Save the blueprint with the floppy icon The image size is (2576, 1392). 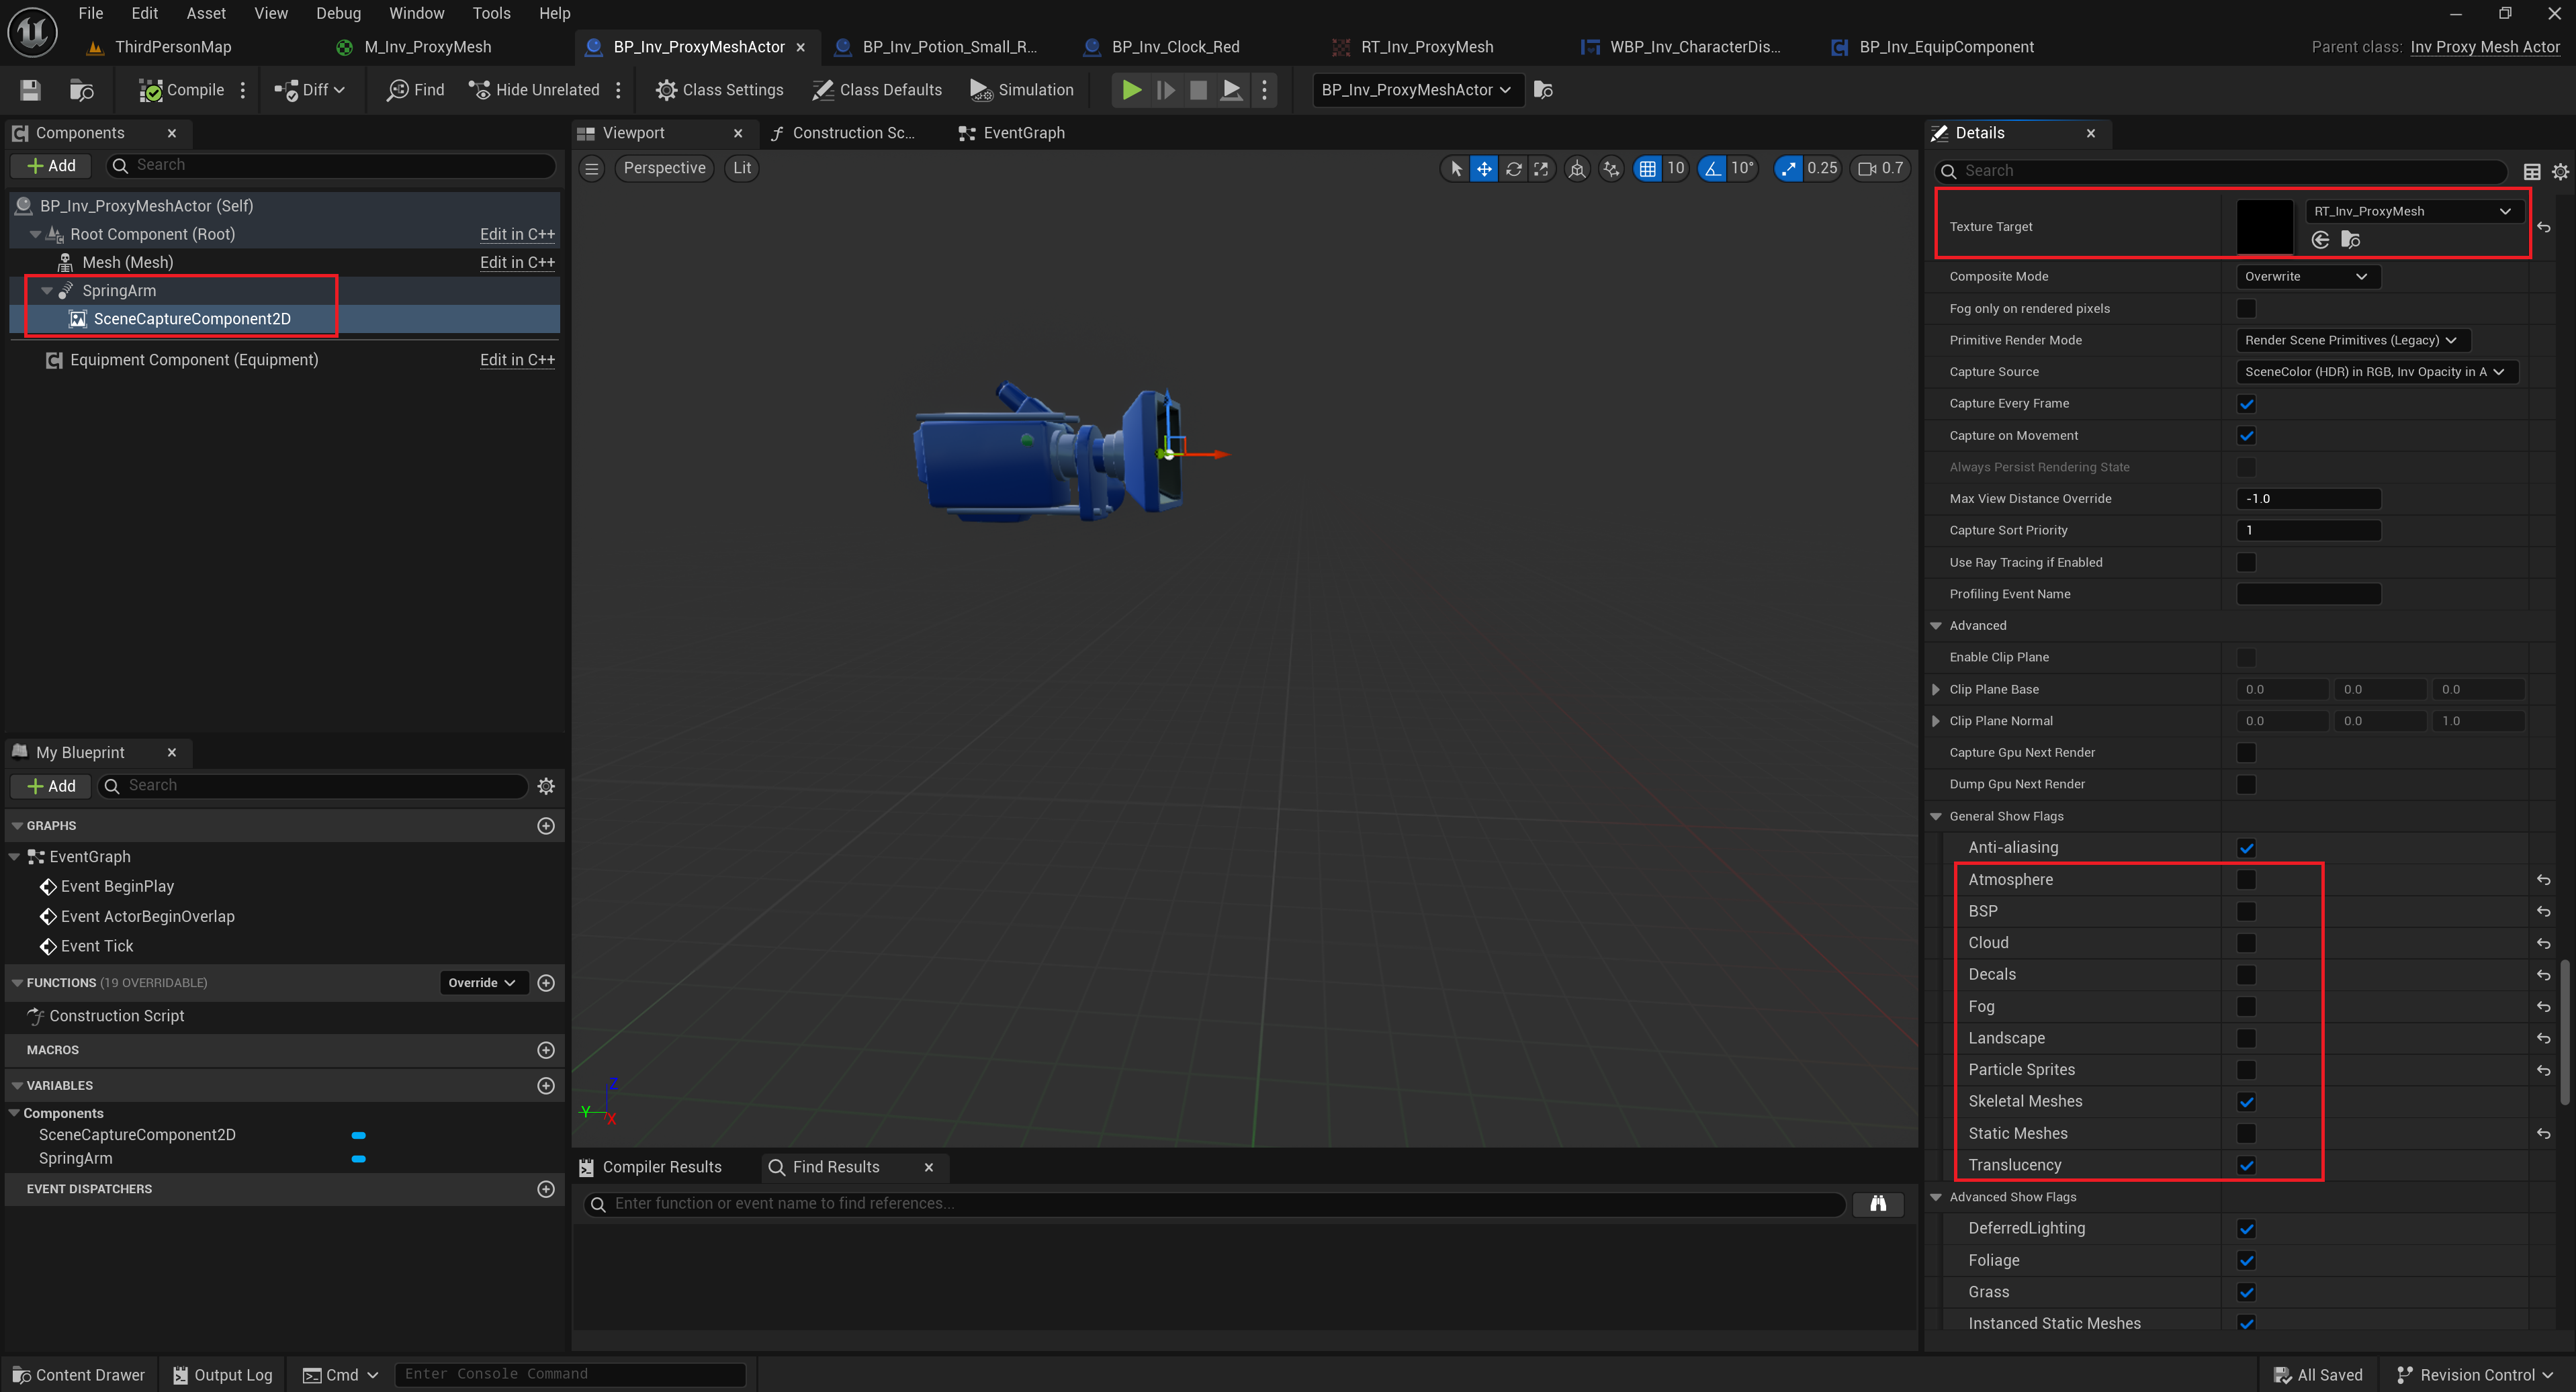click(x=30, y=90)
